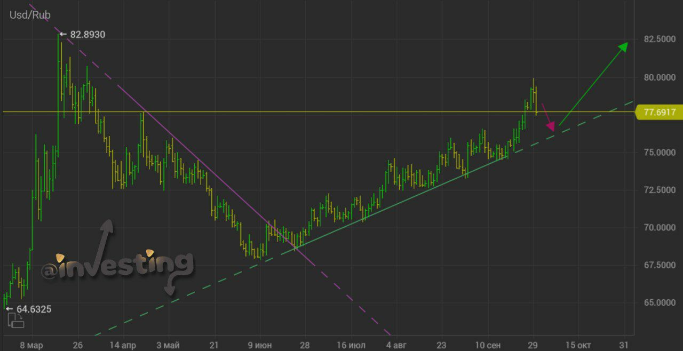683x351 pixels.
Task: Click the copy/layers icon at bottom-left
Action: pos(16,320)
